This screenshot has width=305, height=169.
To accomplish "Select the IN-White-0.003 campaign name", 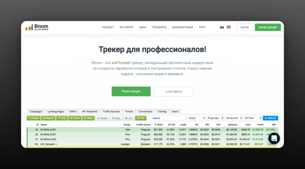I will pyautogui.click(x=48, y=139).
